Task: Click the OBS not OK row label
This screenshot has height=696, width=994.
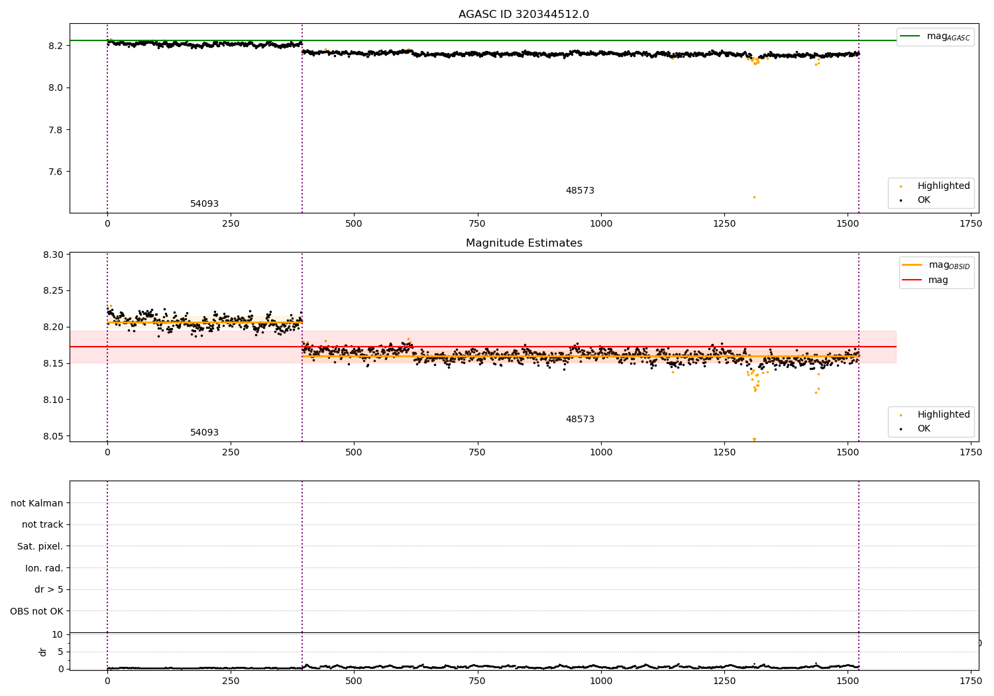Action: (x=37, y=611)
